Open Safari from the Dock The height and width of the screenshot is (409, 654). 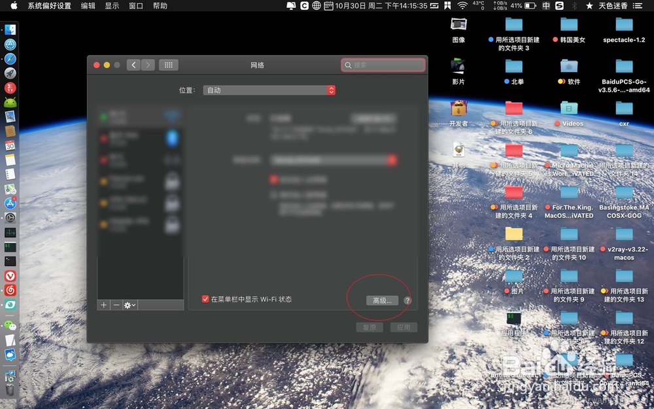point(9,58)
